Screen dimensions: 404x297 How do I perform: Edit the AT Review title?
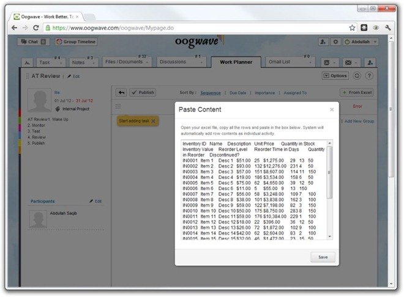tap(73, 76)
